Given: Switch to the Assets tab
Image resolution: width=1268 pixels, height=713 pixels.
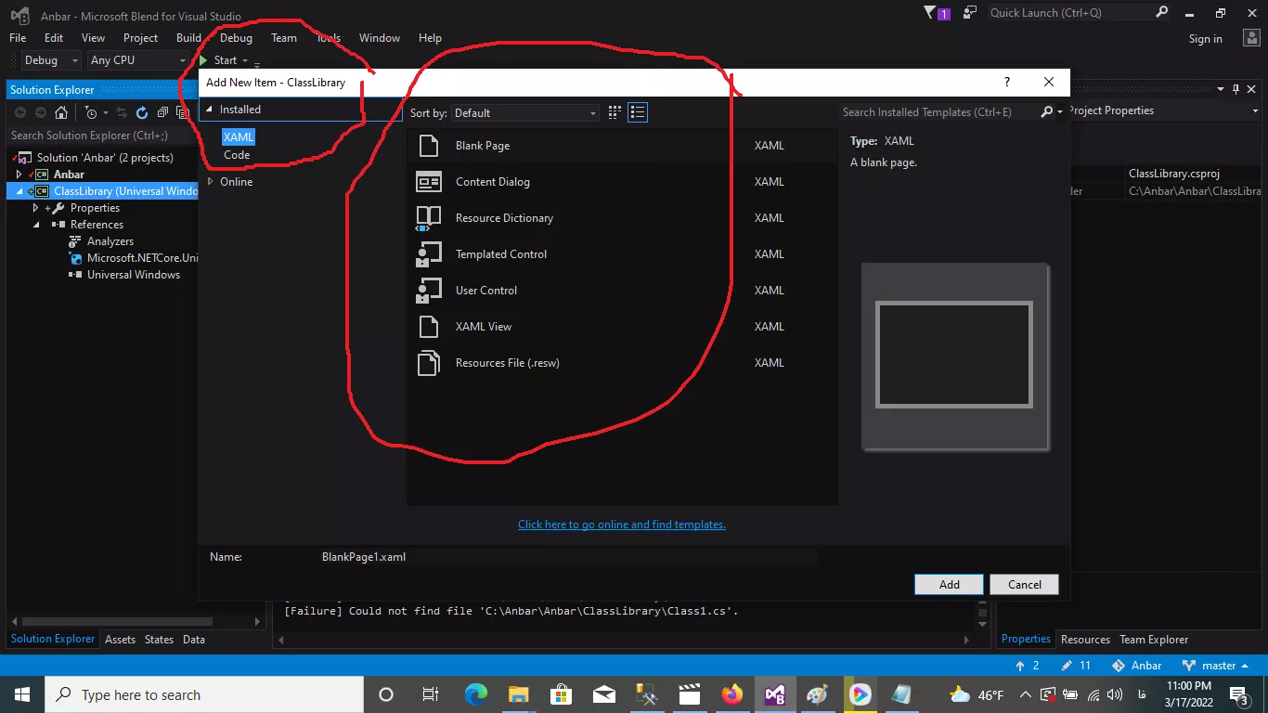Looking at the screenshot, I should pos(120,640).
